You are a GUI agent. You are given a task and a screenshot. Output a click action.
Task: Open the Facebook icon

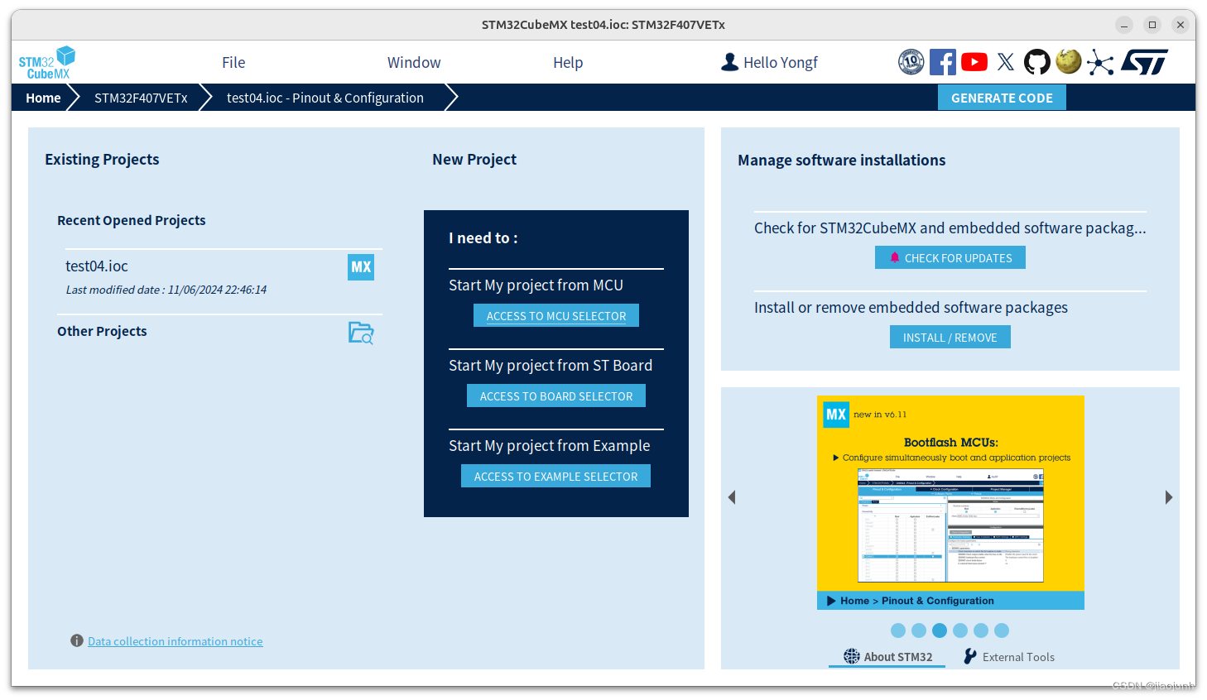[x=942, y=62]
